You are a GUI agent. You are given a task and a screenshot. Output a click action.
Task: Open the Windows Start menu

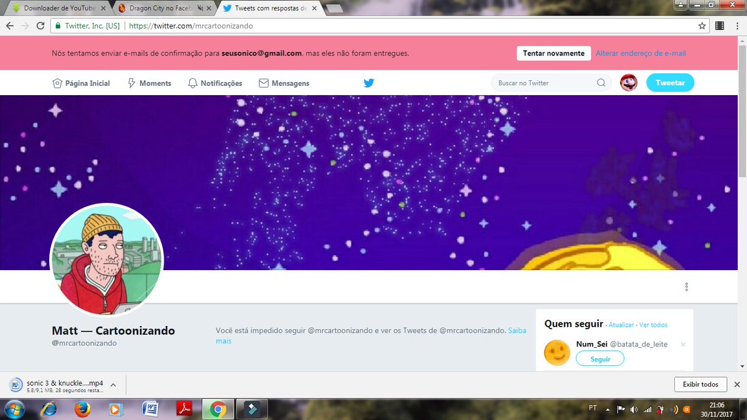(x=14, y=409)
